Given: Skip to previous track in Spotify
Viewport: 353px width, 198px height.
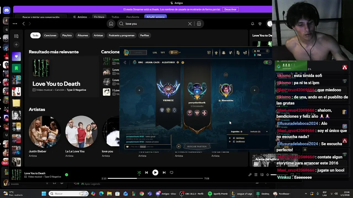Looking at the screenshot, I should click(146, 173).
